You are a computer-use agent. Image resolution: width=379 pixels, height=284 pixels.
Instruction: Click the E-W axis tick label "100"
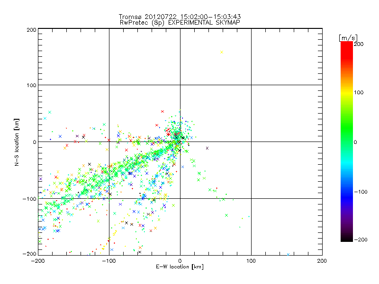251,261
